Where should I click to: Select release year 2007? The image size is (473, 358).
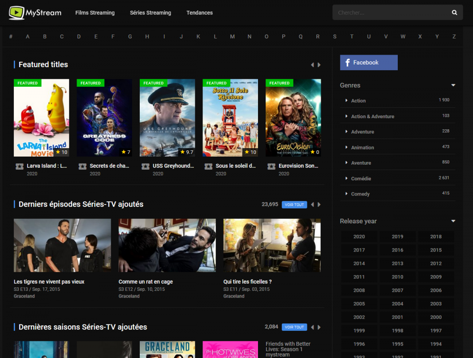397,290
